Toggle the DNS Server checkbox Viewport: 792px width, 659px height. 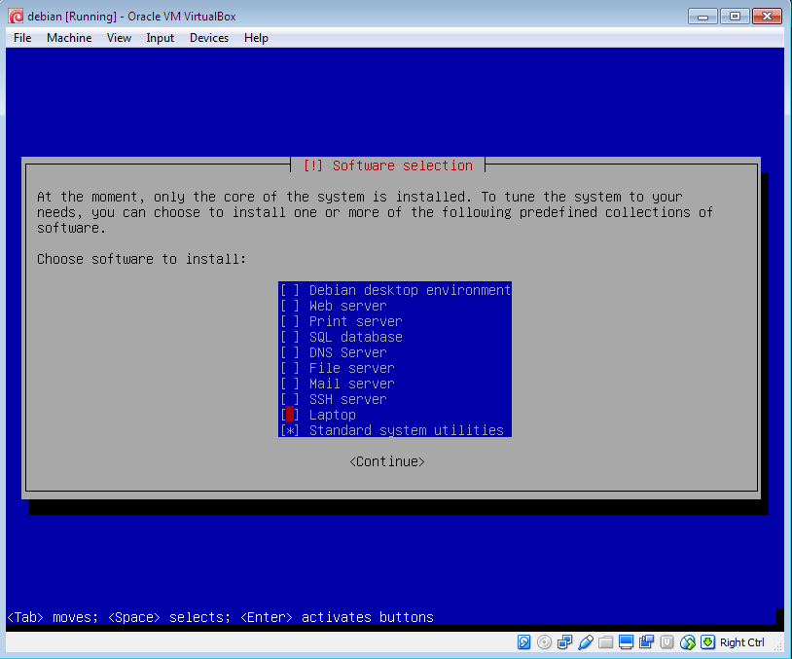(290, 352)
